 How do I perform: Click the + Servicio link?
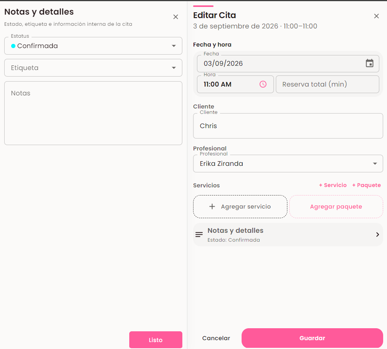coord(333,185)
